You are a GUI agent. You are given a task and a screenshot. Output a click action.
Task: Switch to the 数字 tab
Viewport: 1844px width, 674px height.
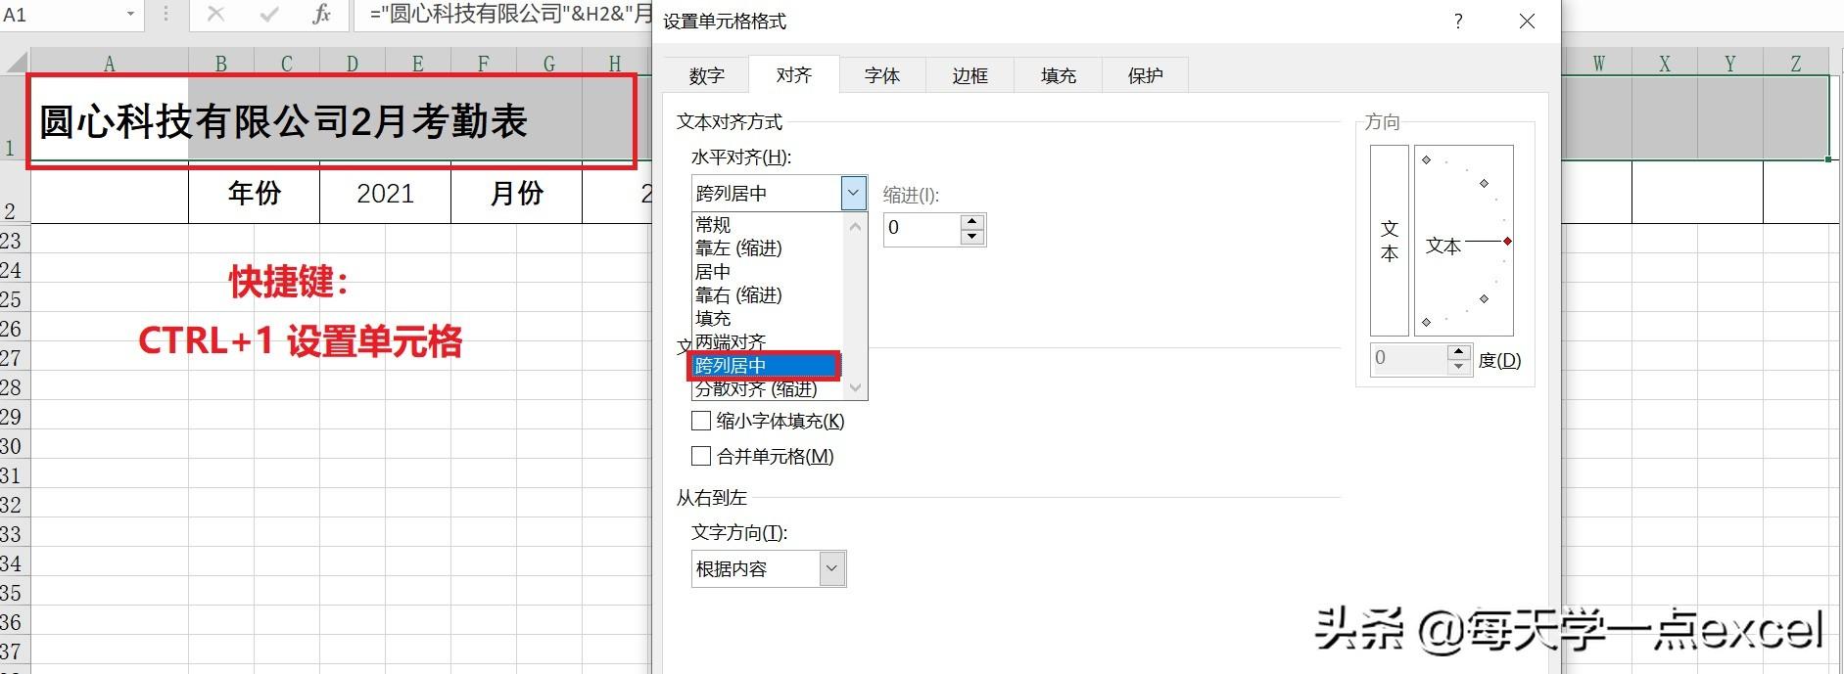point(706,75)
